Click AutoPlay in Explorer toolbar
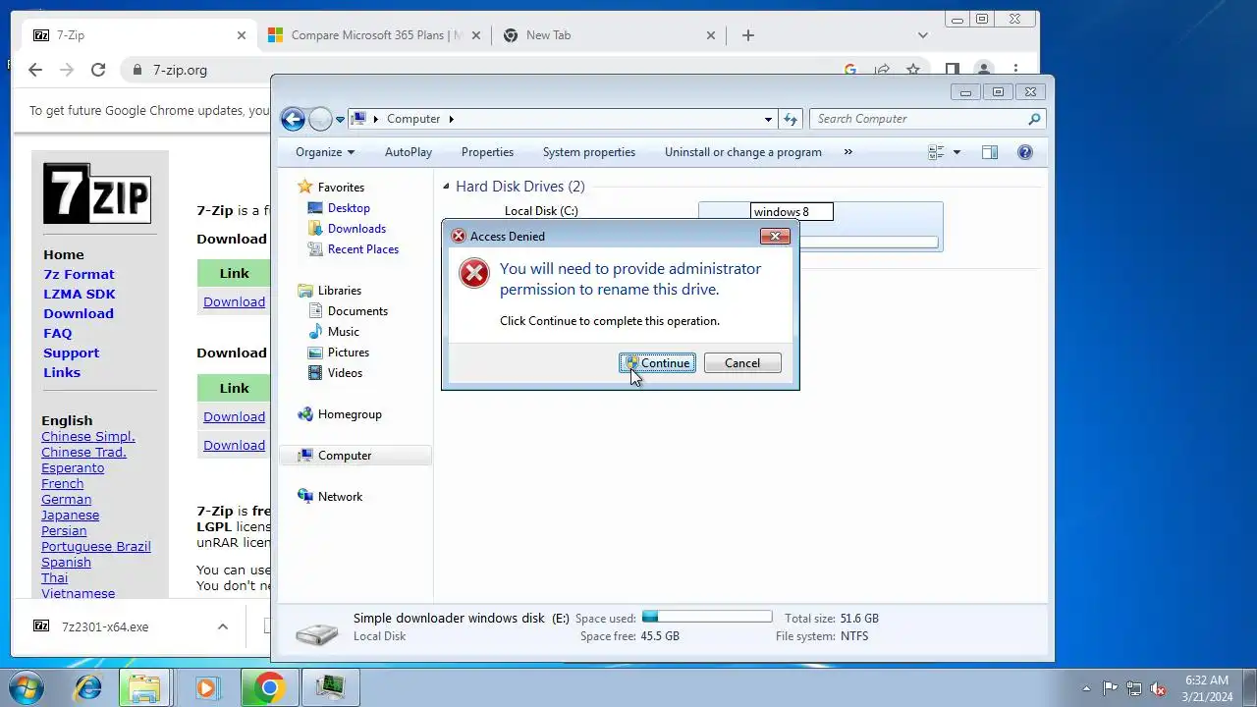The height and width of the screenshot is (707, 1257). [409, 152]
